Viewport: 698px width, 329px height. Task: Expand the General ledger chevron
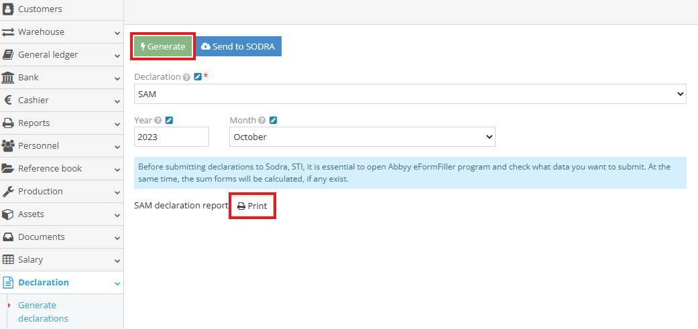[117, 56]
